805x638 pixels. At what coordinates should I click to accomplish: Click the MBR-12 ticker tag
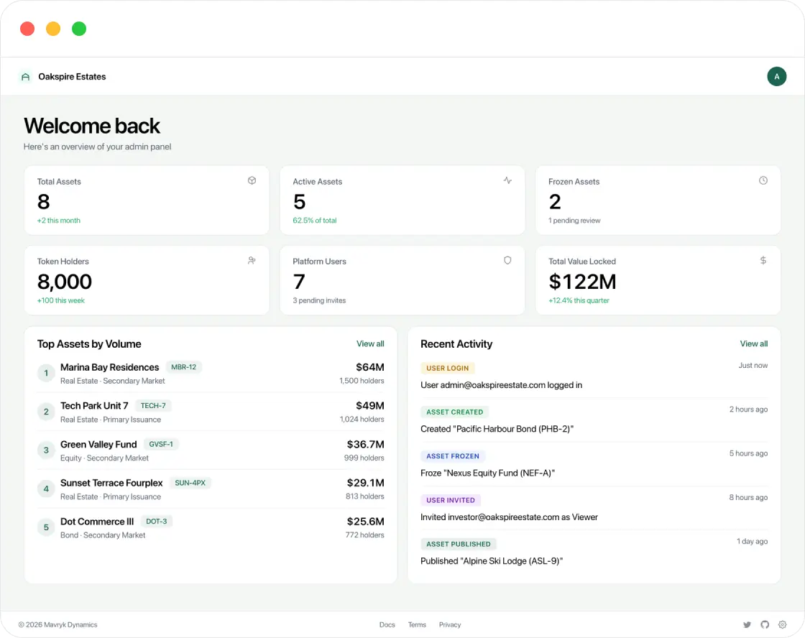[x=183, y=367]
